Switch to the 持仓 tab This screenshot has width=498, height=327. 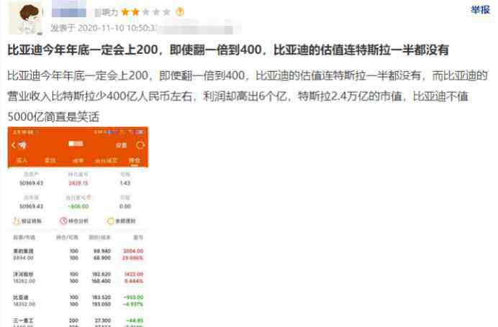[x=134, y=160]
